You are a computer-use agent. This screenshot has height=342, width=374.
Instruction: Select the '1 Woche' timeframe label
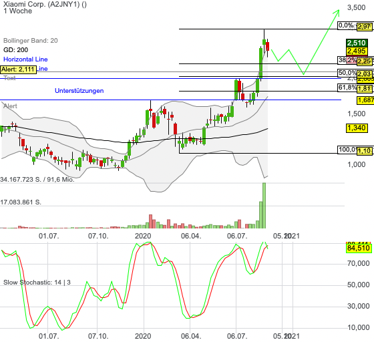(17, 11)
